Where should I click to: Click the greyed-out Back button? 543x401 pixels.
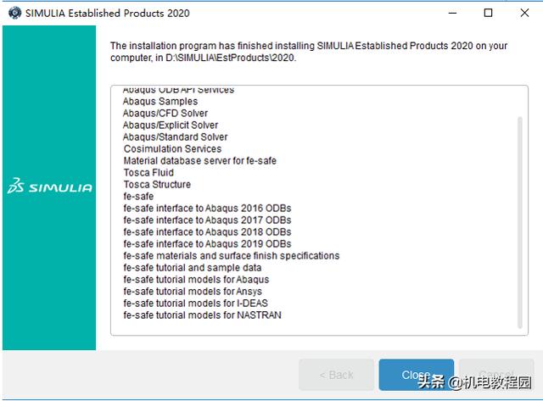[x=336, y=375]
